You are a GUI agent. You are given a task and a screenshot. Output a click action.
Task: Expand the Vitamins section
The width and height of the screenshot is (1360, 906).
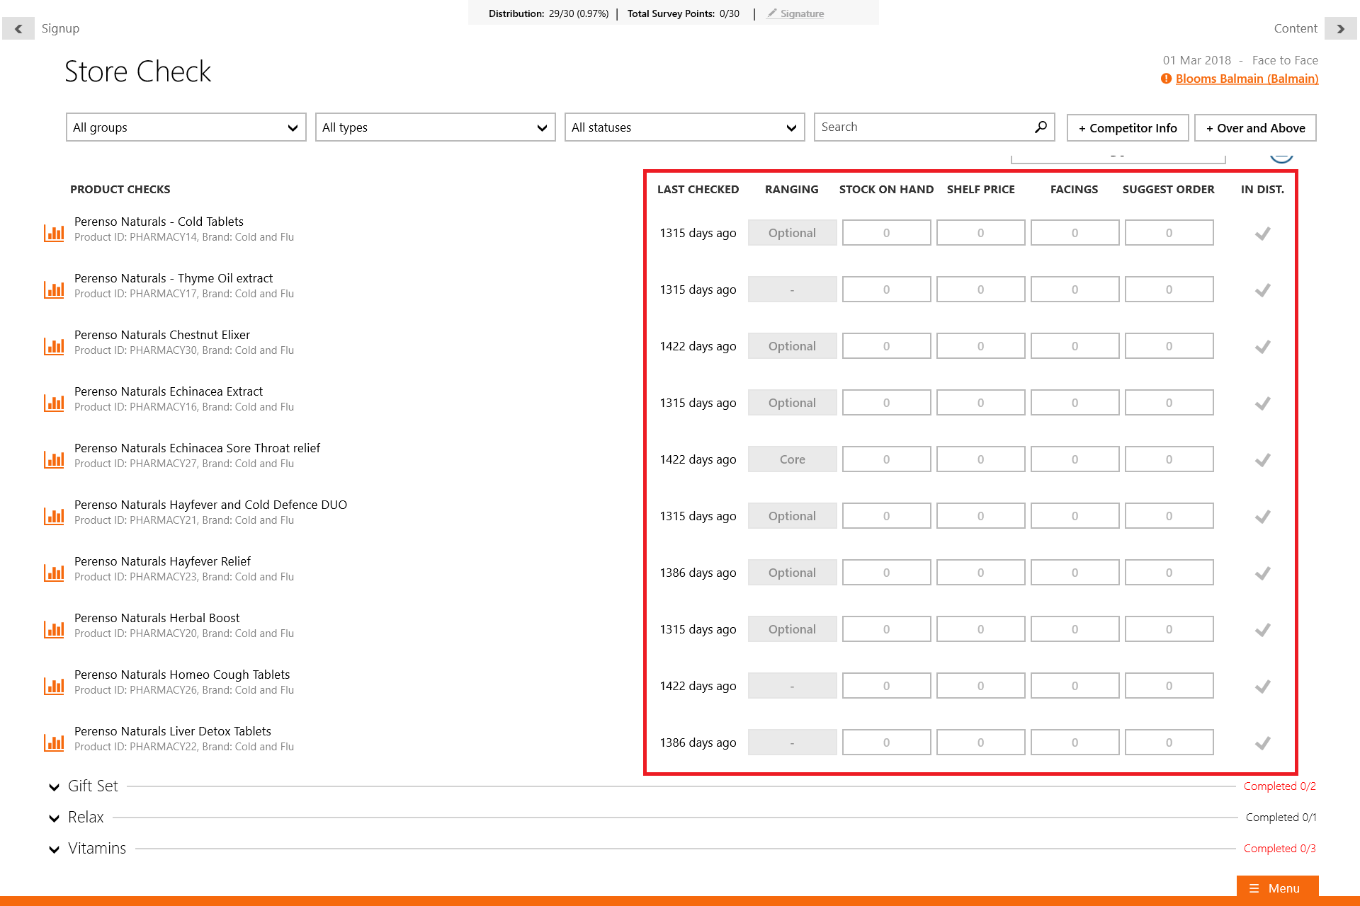coord(55,849)
